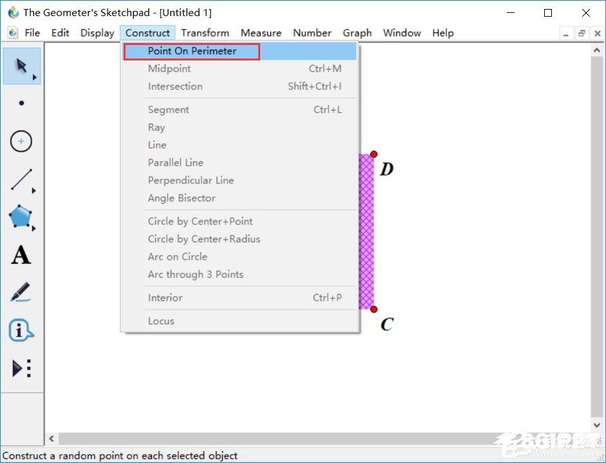Screen dimensions: 606x463
Task: Open the Number menu
Action: pyautogui.click(x=312, y=33)
